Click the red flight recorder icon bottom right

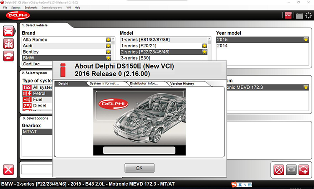[x=278, y=169]
